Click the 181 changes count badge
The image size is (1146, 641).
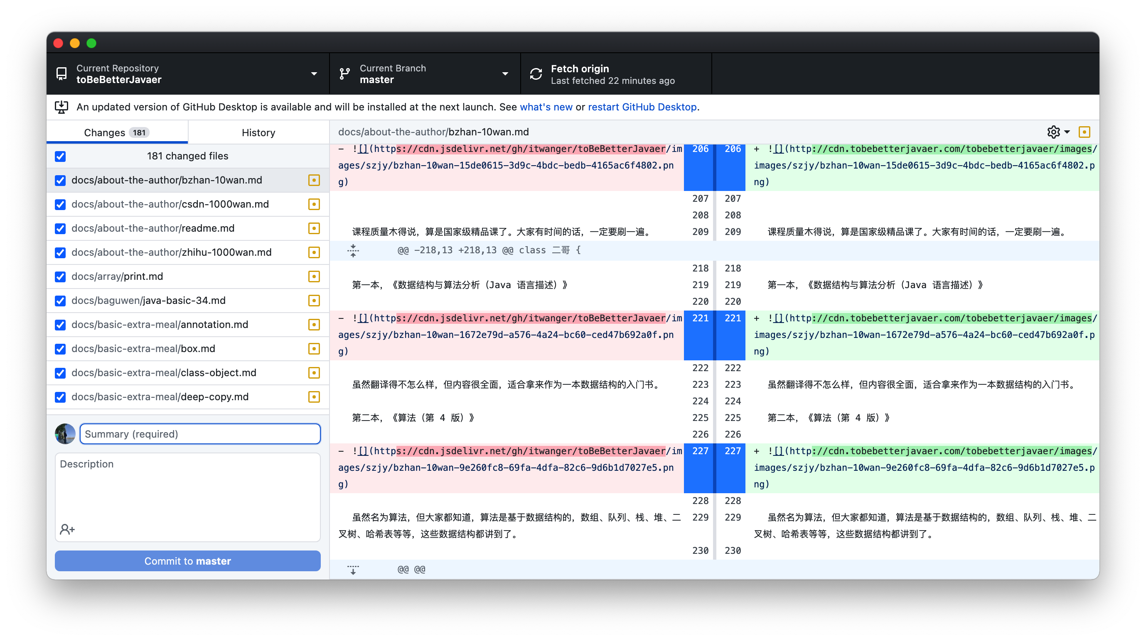tap(139, 132)
